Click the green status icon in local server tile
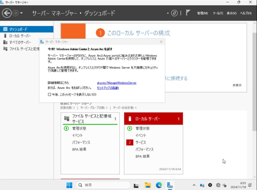Screen dimensions: 257x190 coord(129,128)
